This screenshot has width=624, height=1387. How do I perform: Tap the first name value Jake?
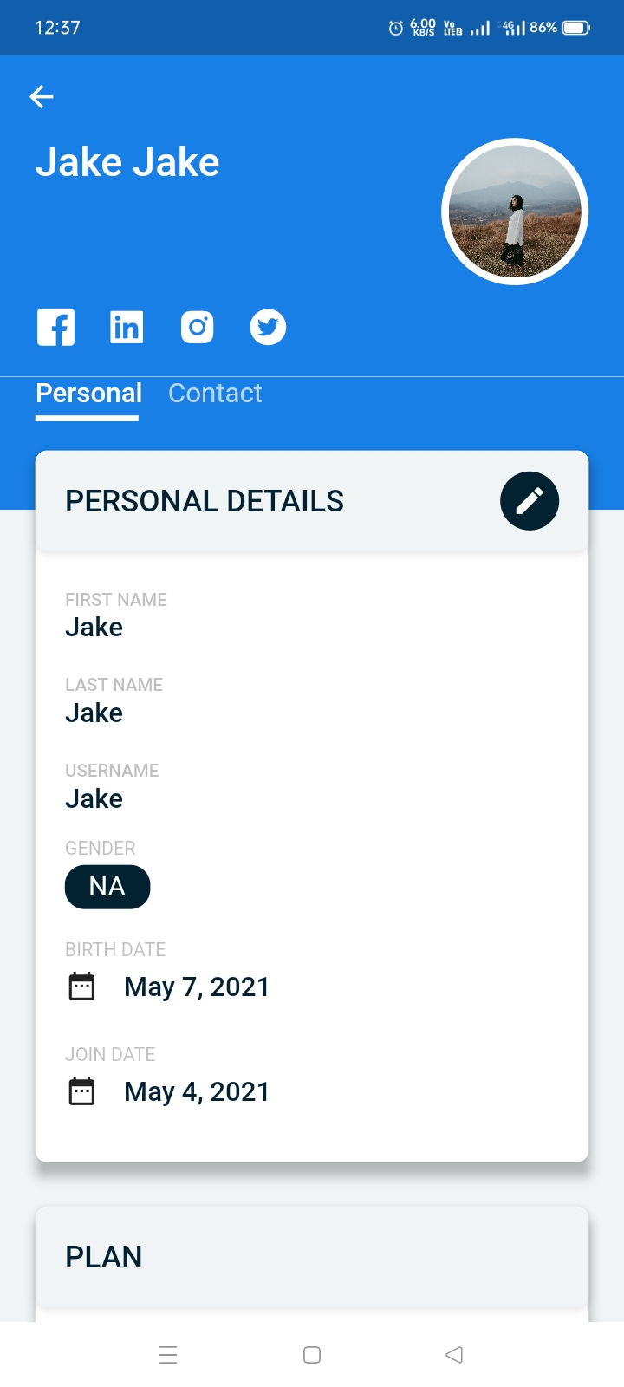click(94, 628)
